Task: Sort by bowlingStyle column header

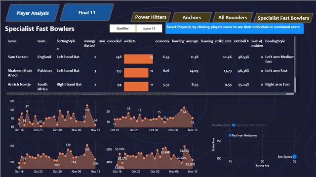Action: tap(275, 41)
